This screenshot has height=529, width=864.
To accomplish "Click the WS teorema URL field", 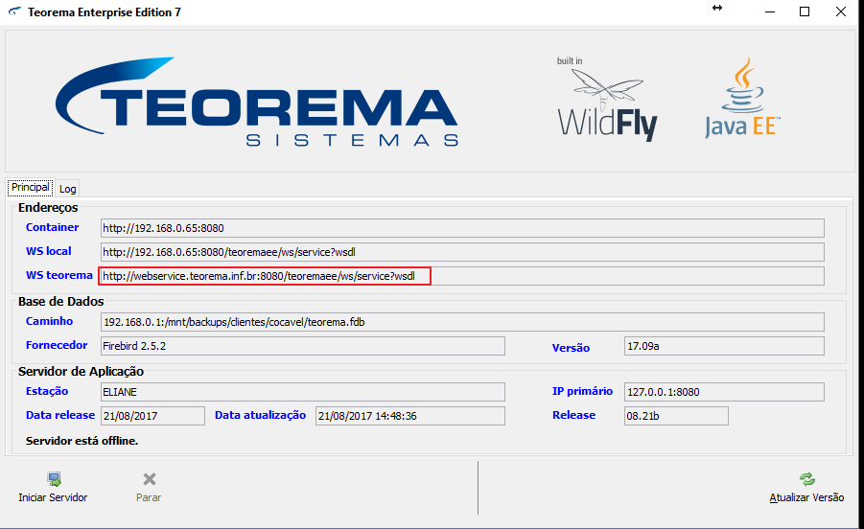I will point(462,276).
